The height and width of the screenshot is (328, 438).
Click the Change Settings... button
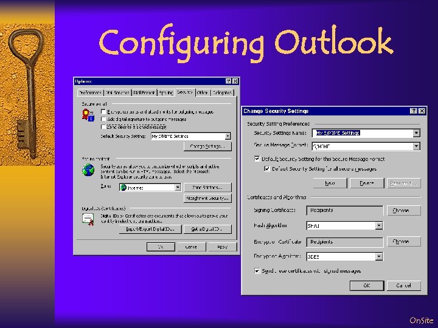coord(207,146)
